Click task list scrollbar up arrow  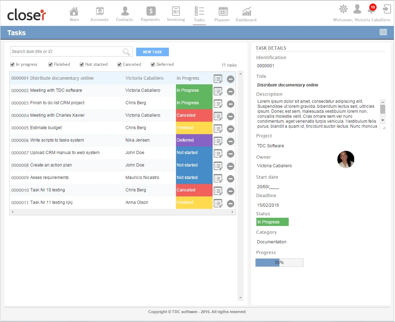pyautogui.click(x=241, y=74)
